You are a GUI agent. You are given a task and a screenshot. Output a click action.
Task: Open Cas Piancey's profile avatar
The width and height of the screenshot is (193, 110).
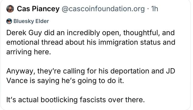[x=10, y=9]
